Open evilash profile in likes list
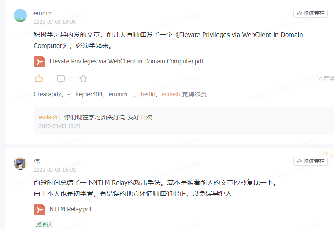The width and height of the screenshot is (334, 229). (171, 94)
